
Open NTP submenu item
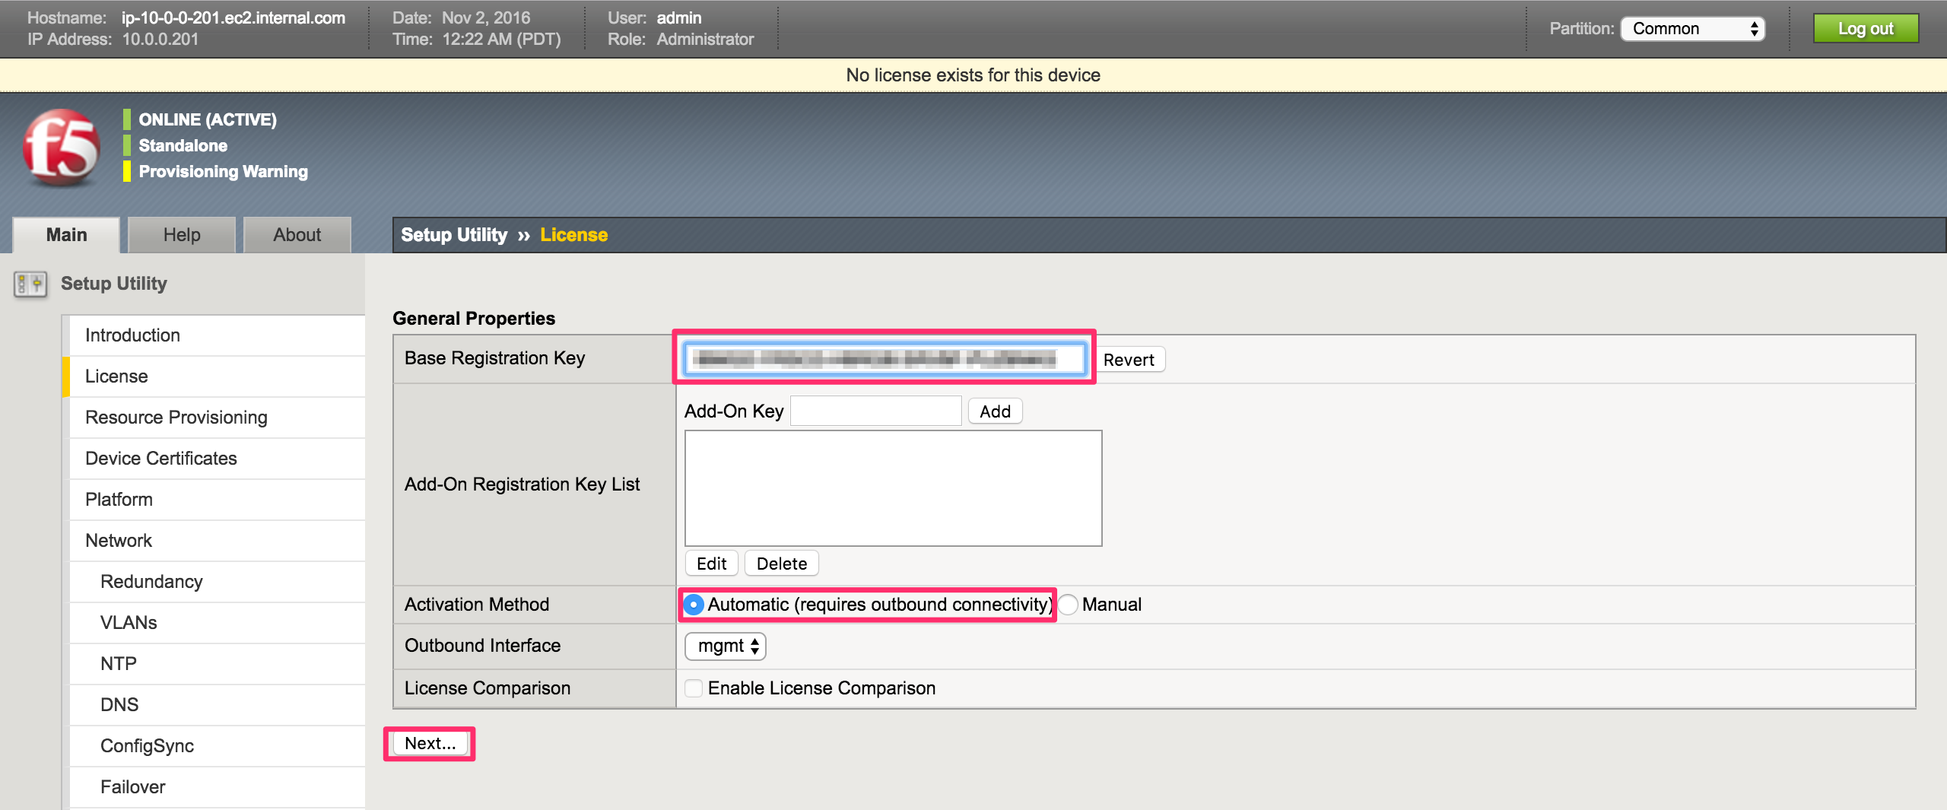[x=217, y=664]
